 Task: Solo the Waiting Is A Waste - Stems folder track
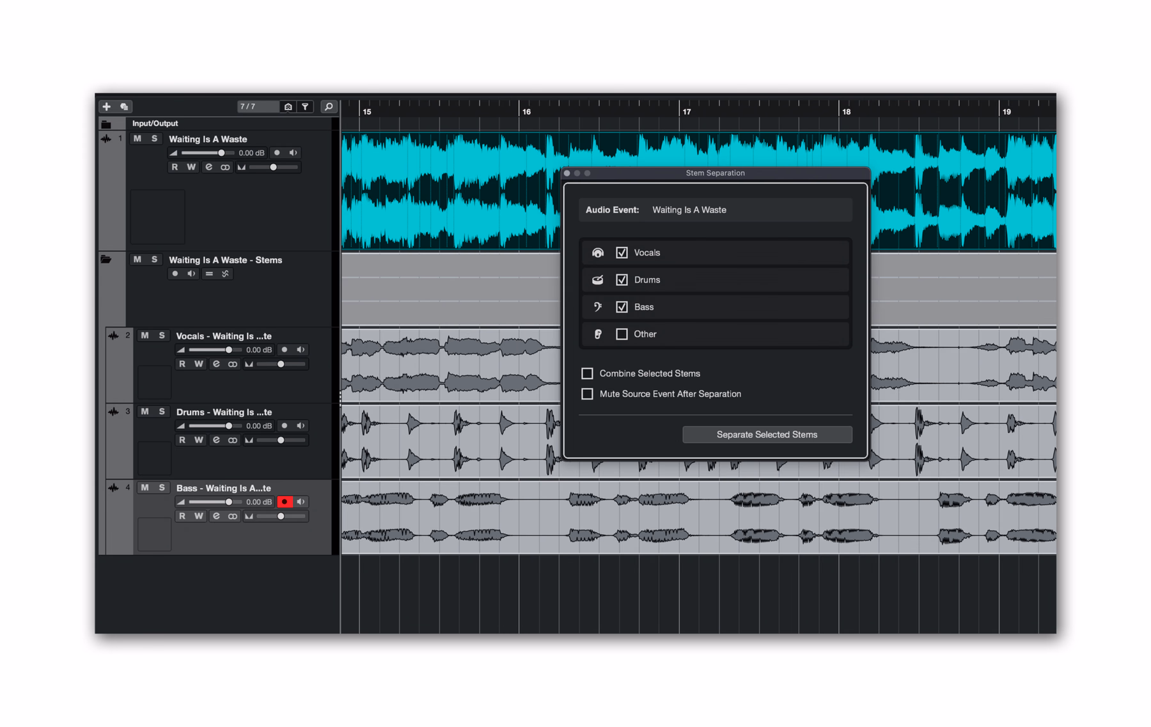tap(154, 260)
